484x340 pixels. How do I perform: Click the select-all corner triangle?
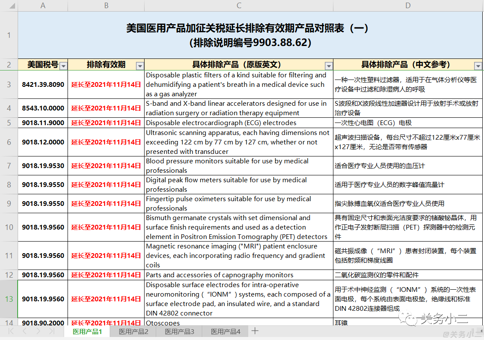pyautogui.click(x=12, y=6)
